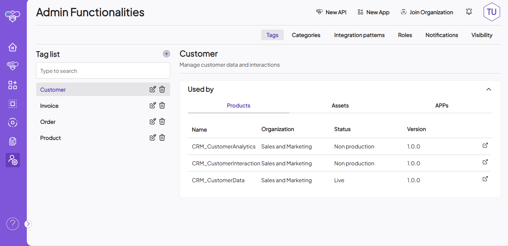This screenshot has width=508, height=246.
Task: Select the Admin settings icon in sidebar
Action: tap(12, 160)
